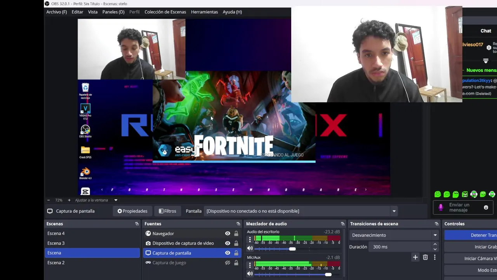497x280 pixels.
Task: Toggle lock on Captura de juego
Action: (x=236, y=263)
